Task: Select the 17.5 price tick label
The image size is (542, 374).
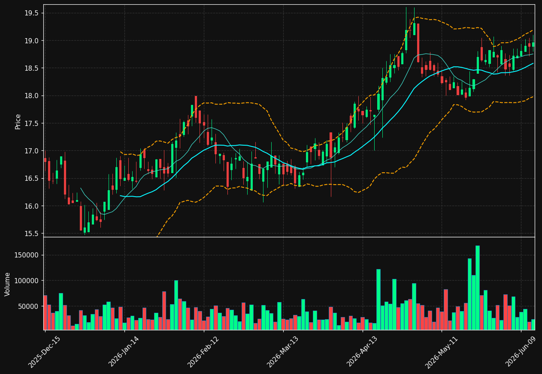Action: tap(32, 123)
